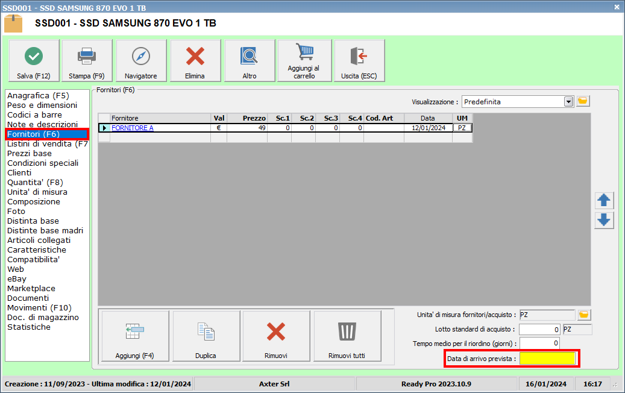Move supplier down with blue down arrow

pos(604,220)
